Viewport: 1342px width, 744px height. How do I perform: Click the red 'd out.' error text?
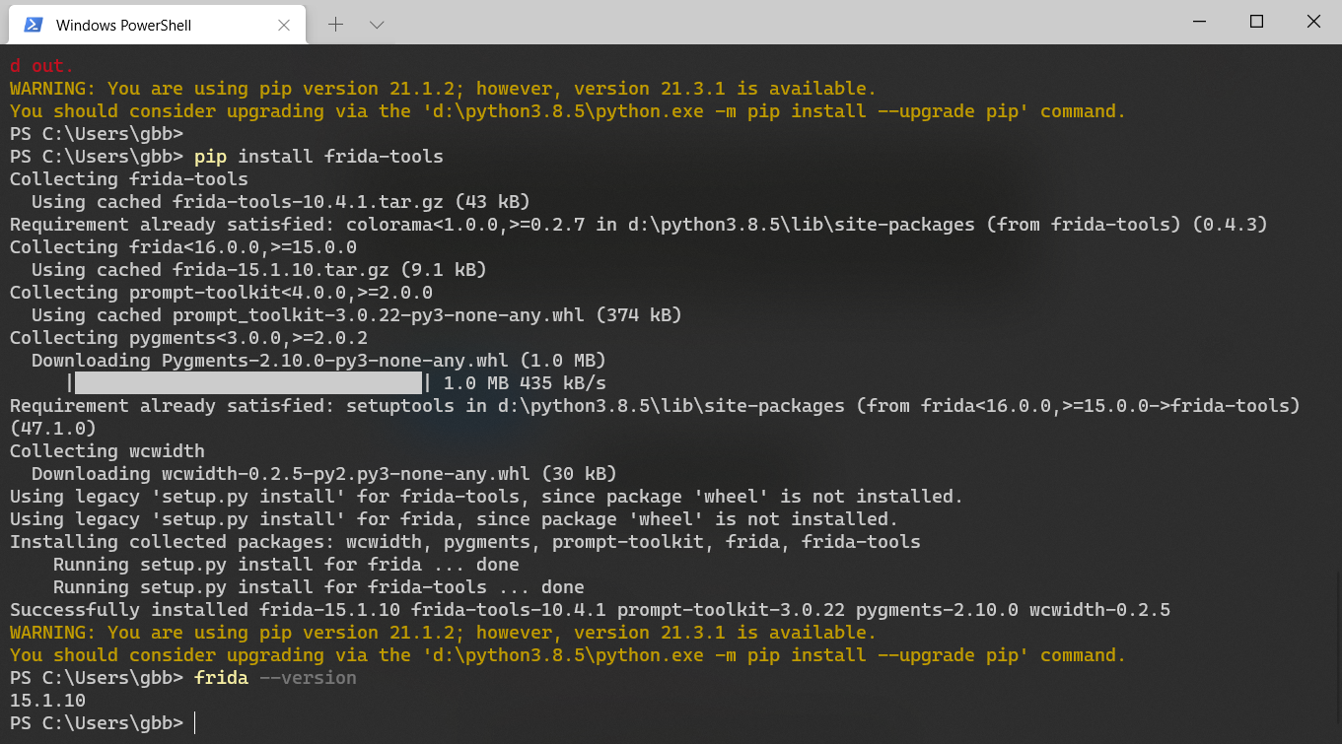(x=41, y=66)
